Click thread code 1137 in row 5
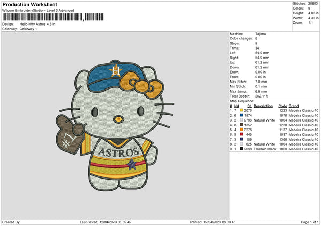Viewport: 321px width, 226px height. pyautogui.click(x=283, y=130)
